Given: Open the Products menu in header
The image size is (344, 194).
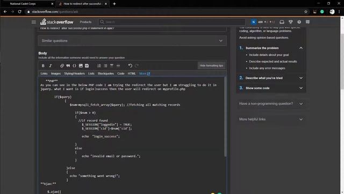Looking at the screenshot, I should tap(85, 22).
